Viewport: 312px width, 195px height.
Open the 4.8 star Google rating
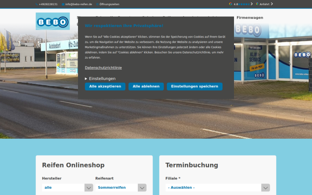click(x=242, y=4)
